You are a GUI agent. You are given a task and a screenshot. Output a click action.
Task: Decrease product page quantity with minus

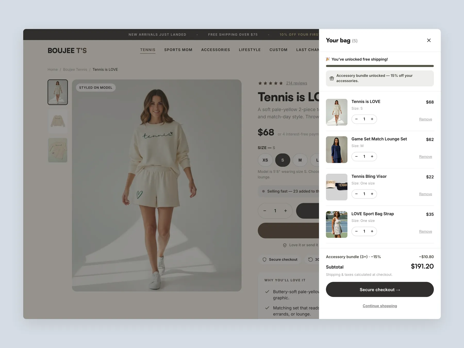[x=264, y=211]
